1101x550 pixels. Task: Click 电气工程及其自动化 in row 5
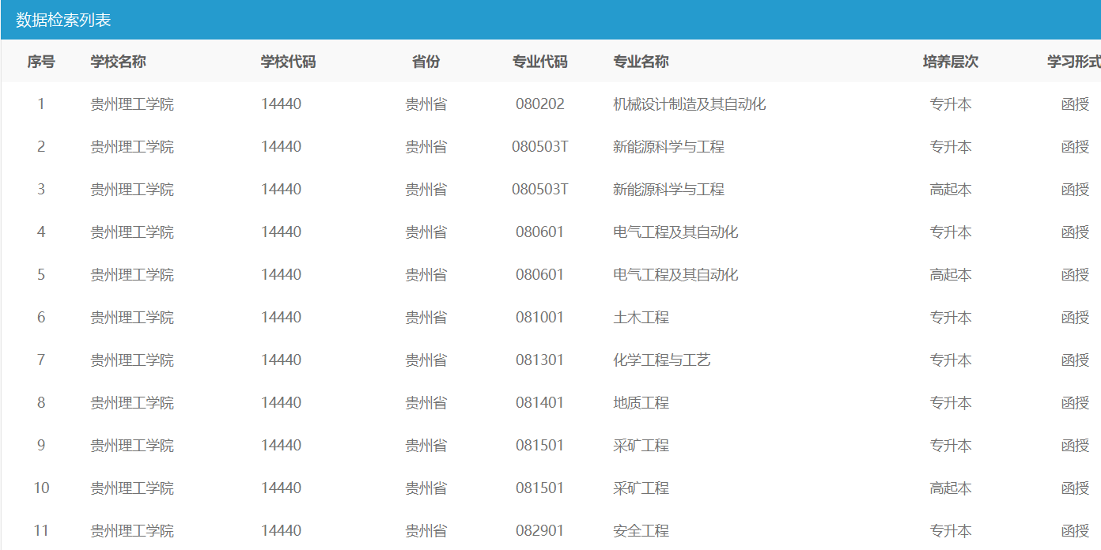pyautogui.click(x=676, y=275)
